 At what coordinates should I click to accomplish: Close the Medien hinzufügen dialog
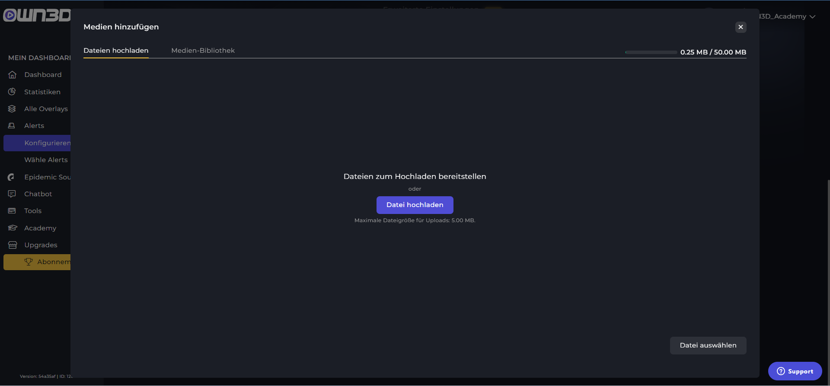741,27
